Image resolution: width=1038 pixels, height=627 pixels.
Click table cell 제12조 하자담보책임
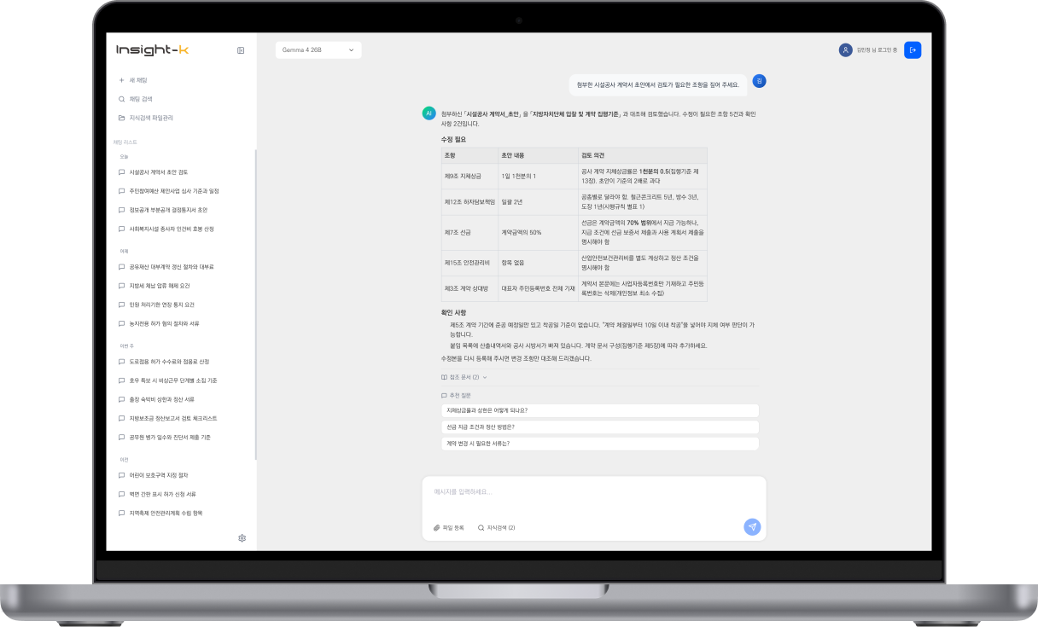point(469,201)
